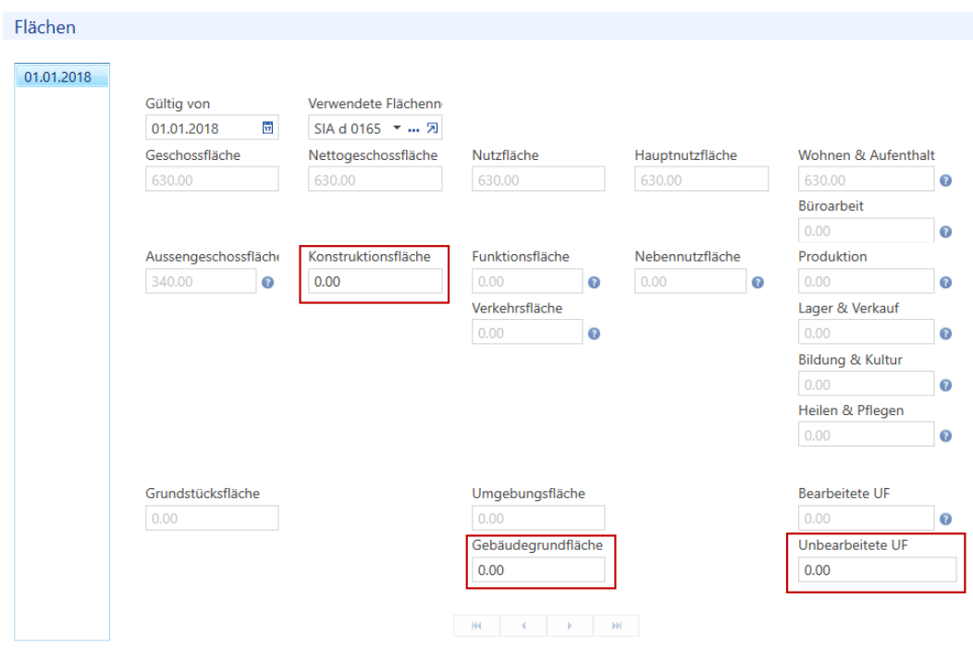Open the calendar picker for Gültig von
This screenshot has height=648, width=973.
tap(267, 128)
